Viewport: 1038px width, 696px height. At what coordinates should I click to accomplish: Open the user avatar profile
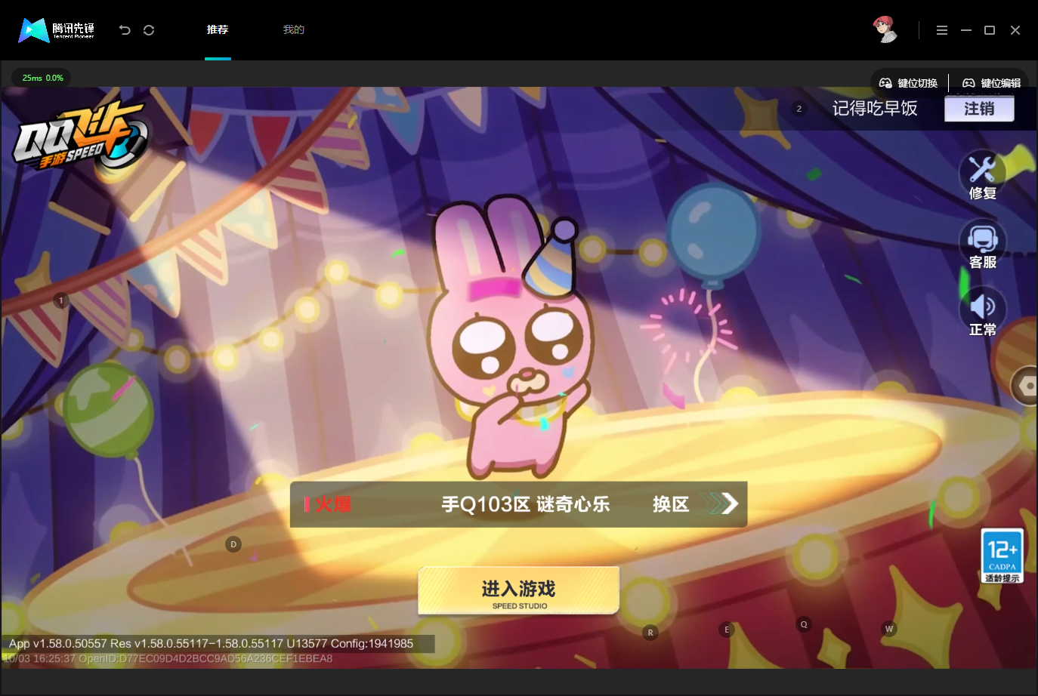click(885, 29)
